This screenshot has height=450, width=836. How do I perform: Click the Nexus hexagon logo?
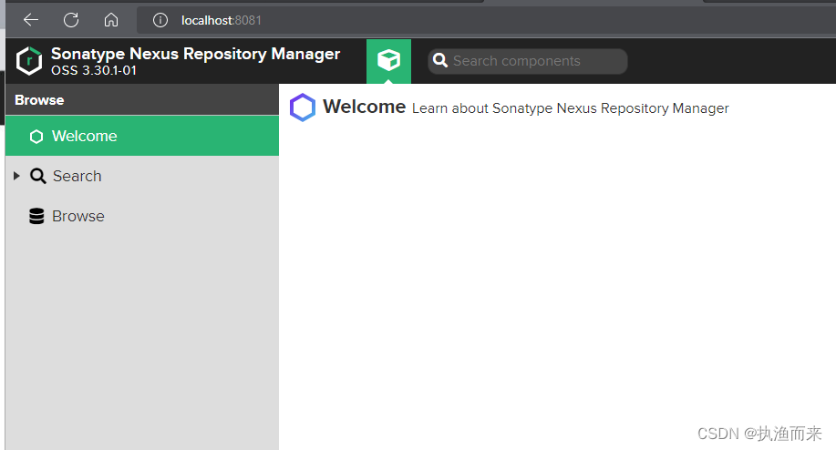click(29, 61)
